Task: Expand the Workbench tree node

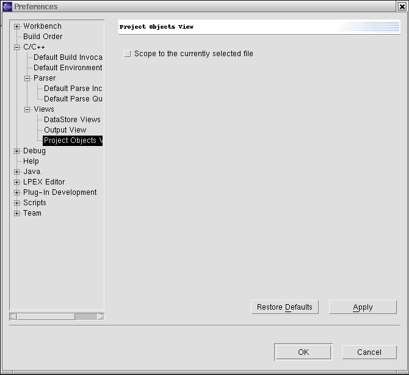Action: [x=17, y=27]
